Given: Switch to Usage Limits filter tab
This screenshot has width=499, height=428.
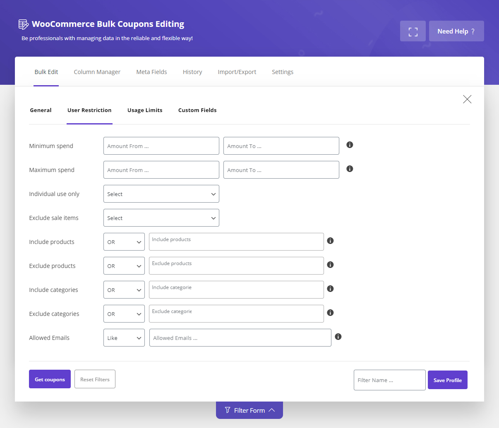Looking at the screenshot, I should [145, 110].
